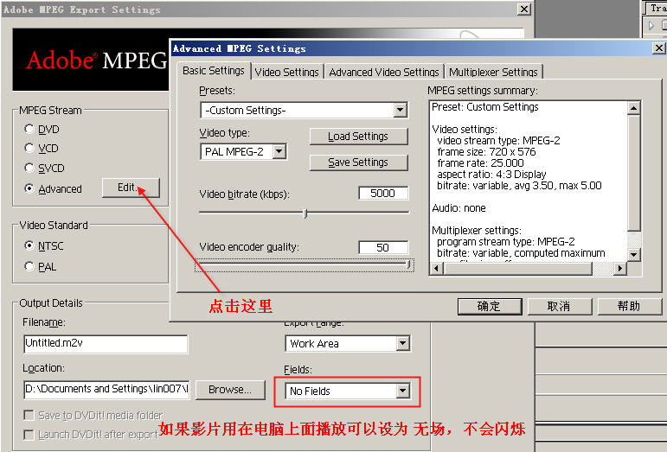Image resolution: width=667 pixels, height=452 pixels.
Task: Close the Adobe MPEG Export Settings window
Action: [524, 9]
